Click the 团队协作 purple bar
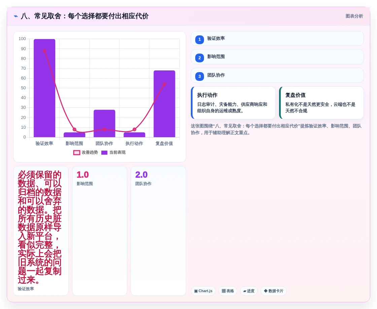 [x=104, y=123]
